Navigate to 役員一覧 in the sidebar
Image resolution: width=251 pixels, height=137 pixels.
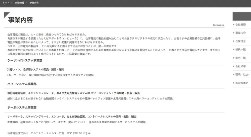(241, 50)
